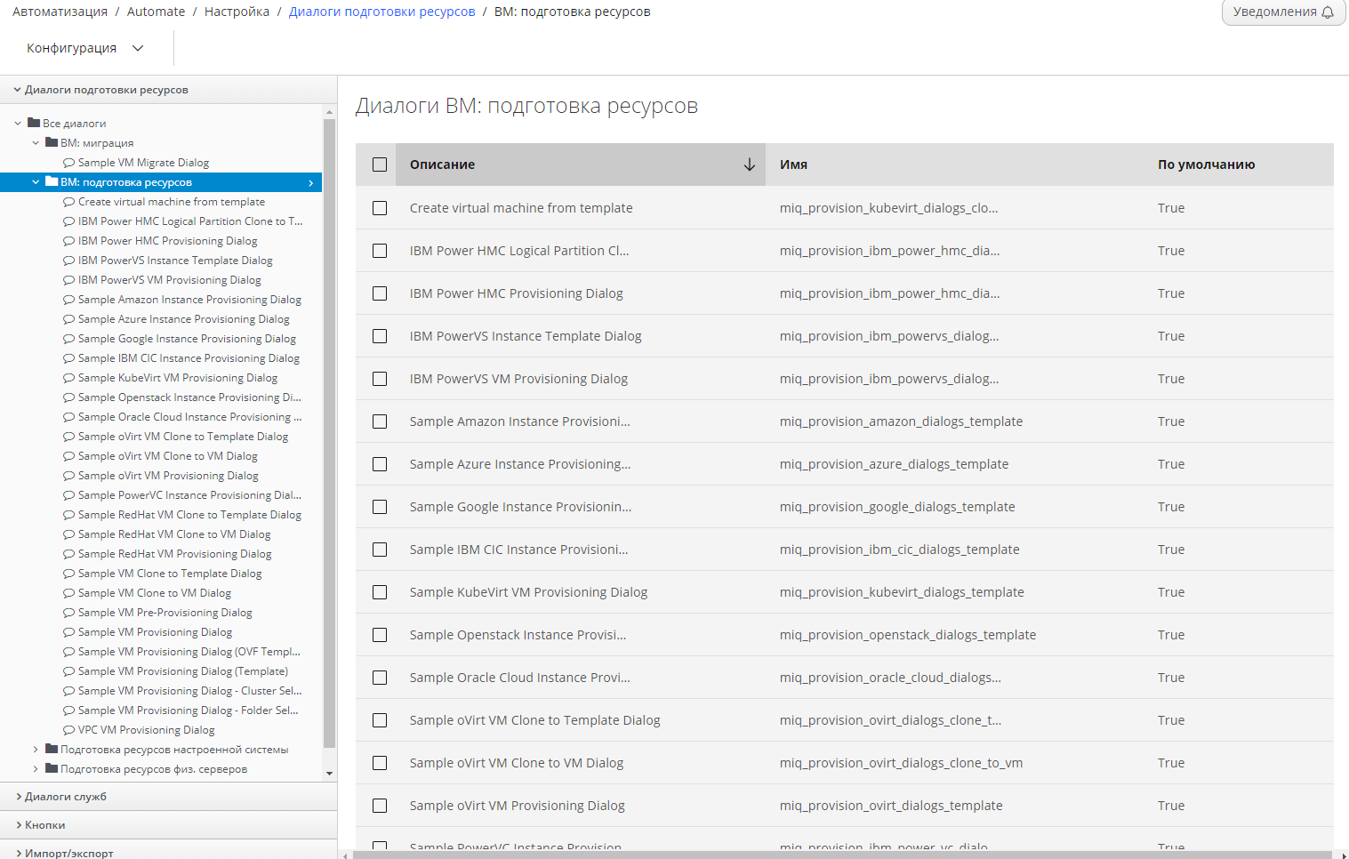This screenshot has width=1349, height=859.
Task: Expand Подготовка ресурсов настроенной системы folder
Action: coord(36,750)
